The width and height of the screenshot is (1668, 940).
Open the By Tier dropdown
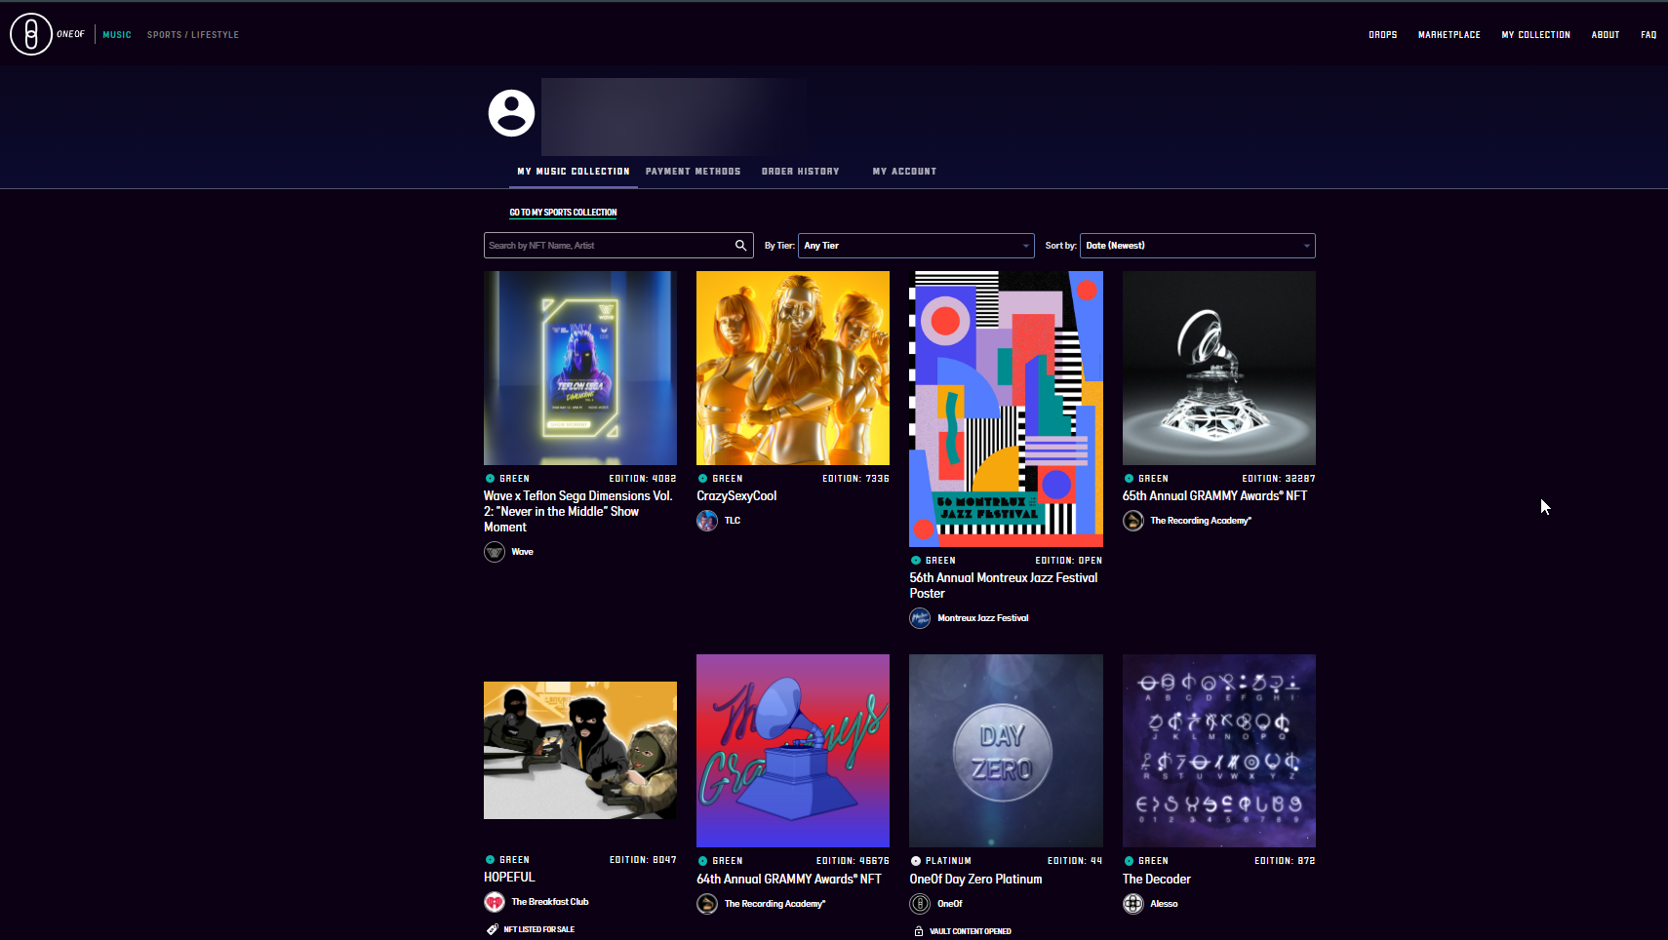[x=916, y=246]
